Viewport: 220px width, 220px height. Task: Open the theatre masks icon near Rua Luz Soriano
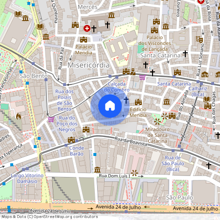tap(199, 40)
